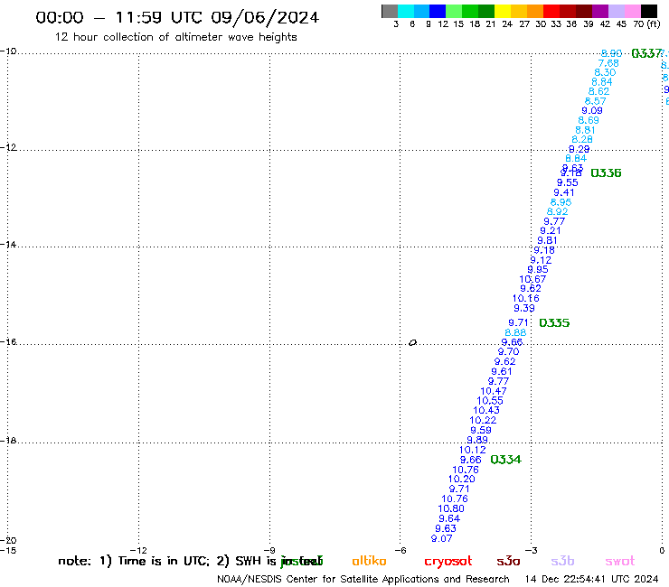Click the southernmost reading 9.07
Screen dimensions: 669x587
point(441,538)
